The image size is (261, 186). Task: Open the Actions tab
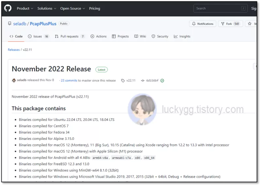tap(98, 36)
